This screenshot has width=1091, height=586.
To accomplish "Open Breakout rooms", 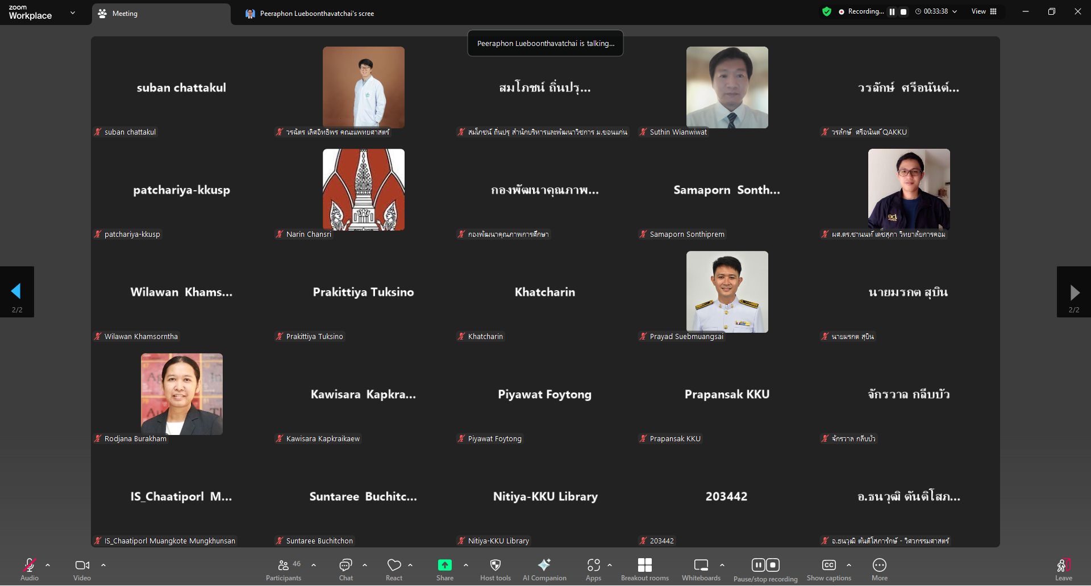I will [x=644, y=570].
